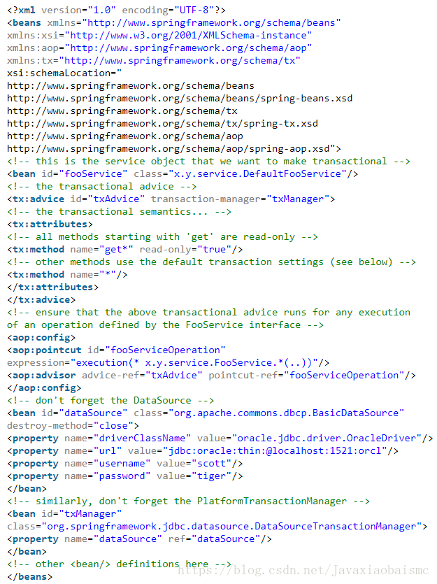Click the tx:method name="get*" line
The image size is (437, 584).
point(124,249)
